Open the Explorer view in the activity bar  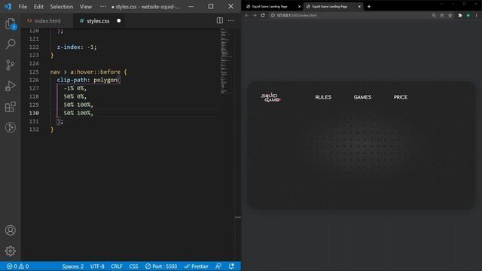coord(10,23)
